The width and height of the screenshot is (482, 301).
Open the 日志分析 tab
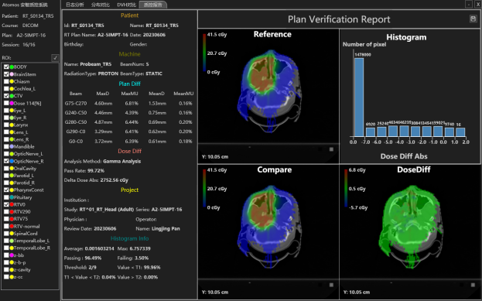coord(75,5)
